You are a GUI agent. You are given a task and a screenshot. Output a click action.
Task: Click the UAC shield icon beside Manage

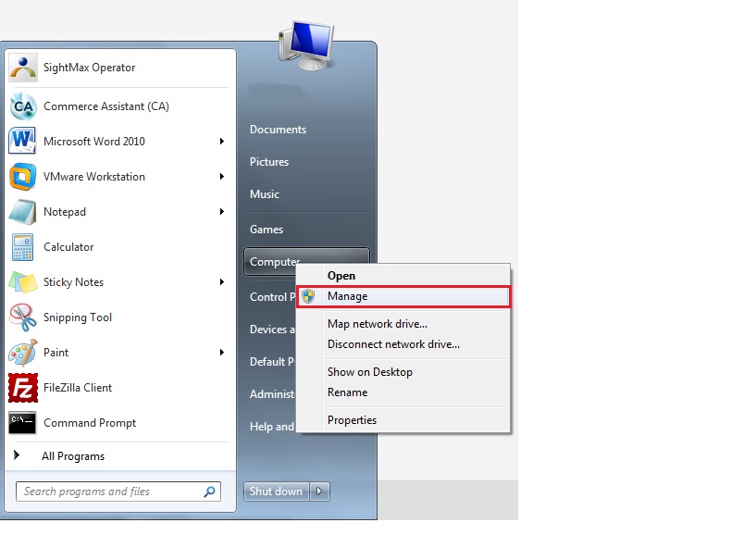click(308, 296)
